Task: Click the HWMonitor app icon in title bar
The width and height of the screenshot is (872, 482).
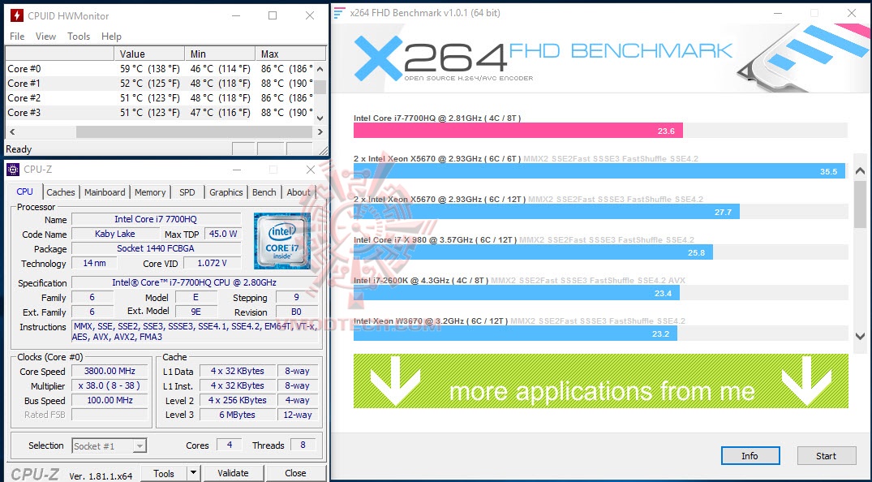Action: click(x=17, y=15)
